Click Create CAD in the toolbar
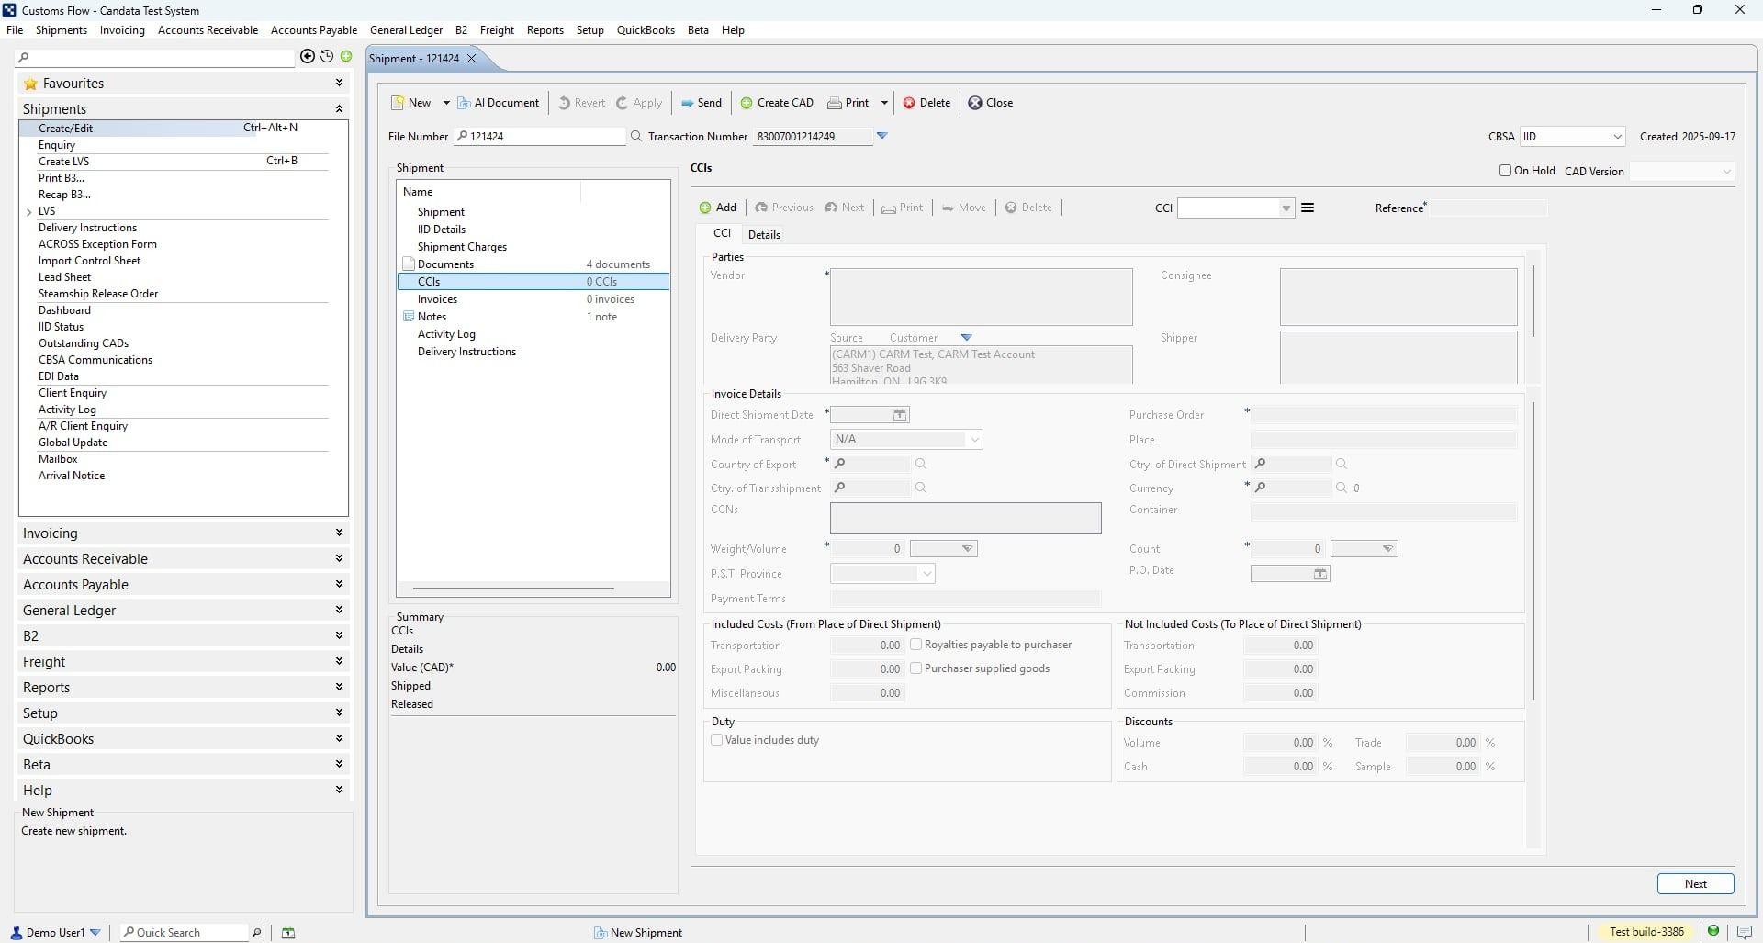Viewport: 1763px width, 943px height. click(x=777, y=103)
